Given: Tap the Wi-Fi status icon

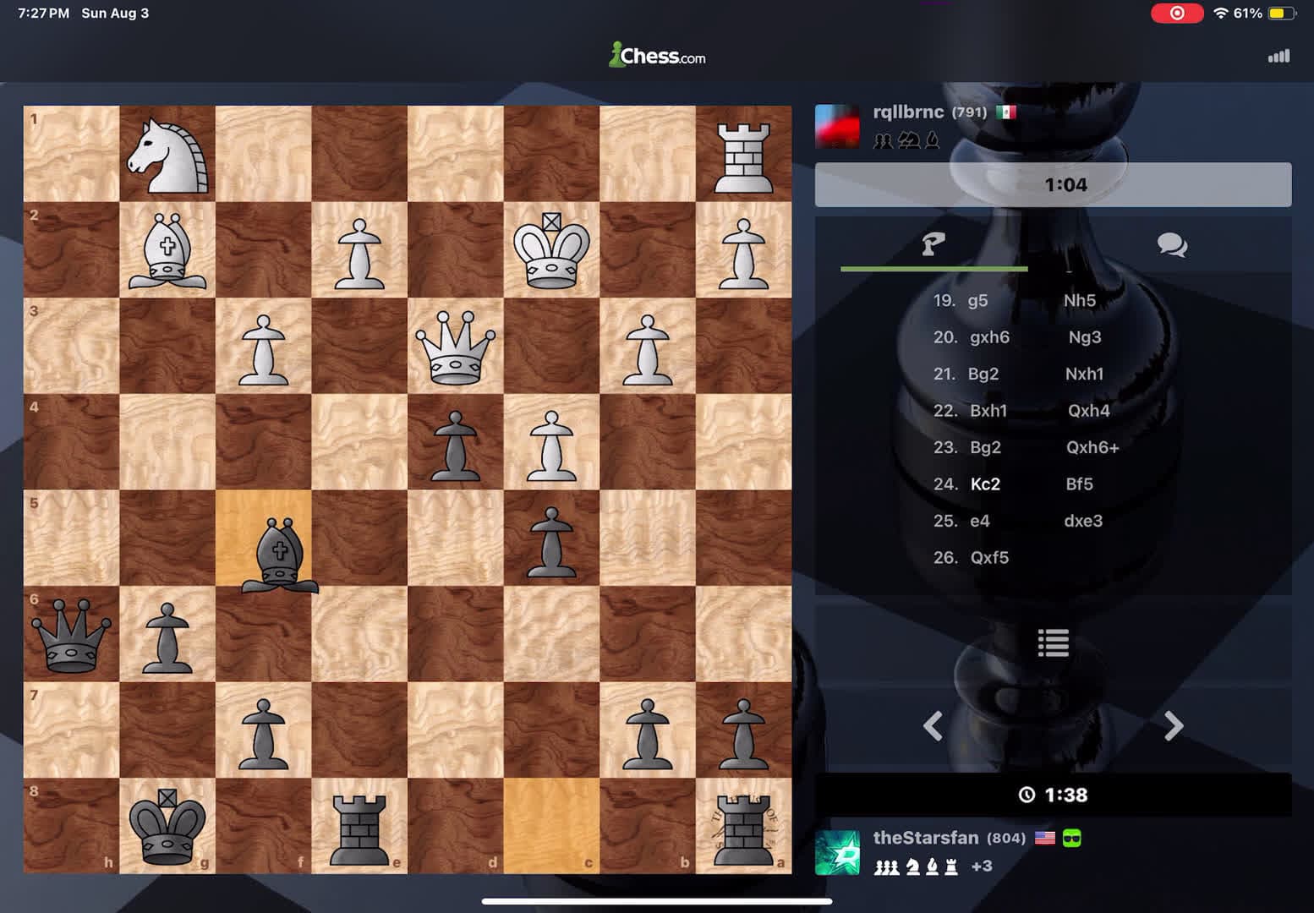Looking at the screenshot, I should [1220, 13].
